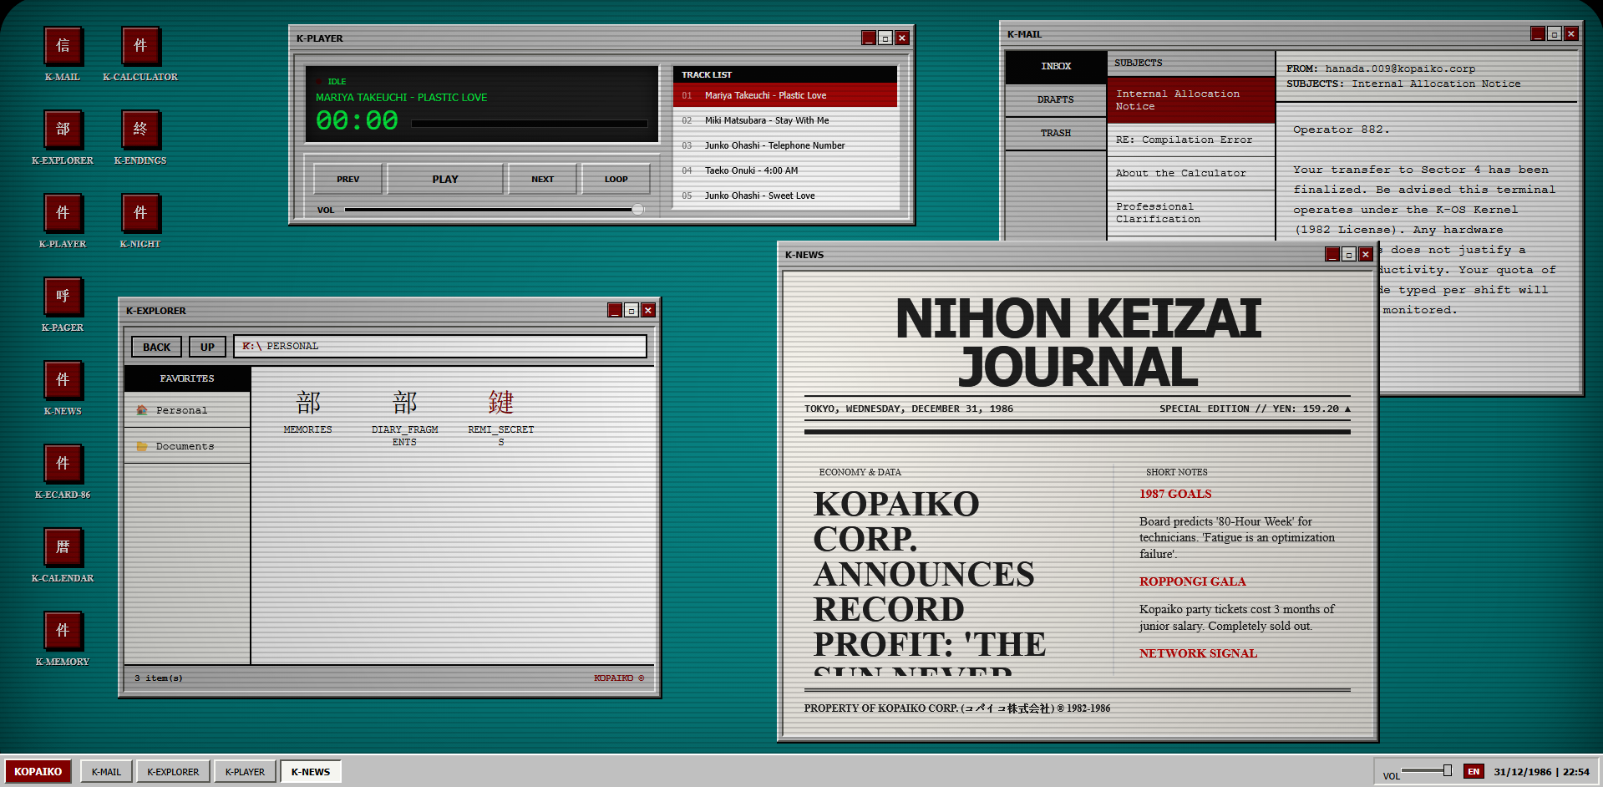Select track 01 Mariya Takeuchi - Plastic Love
The width and height of the screenshot is (1603, 787).
coord(785,95)
